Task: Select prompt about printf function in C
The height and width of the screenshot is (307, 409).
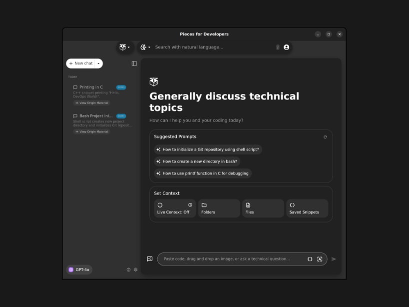Action: 203,173
